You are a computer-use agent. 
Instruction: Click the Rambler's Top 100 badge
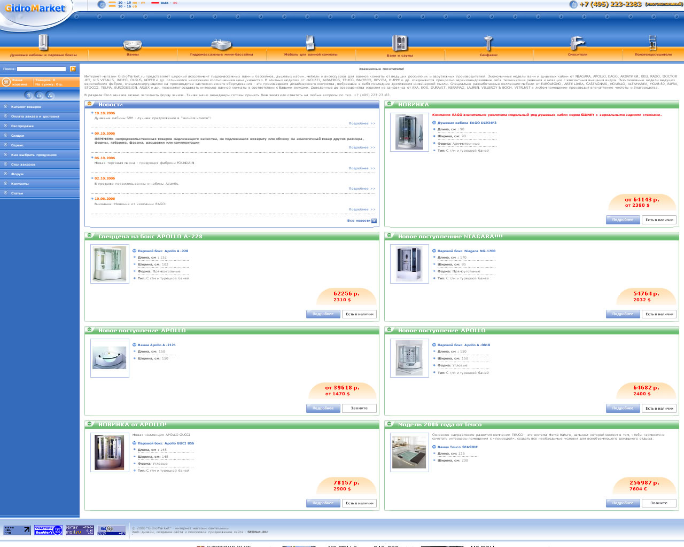point(48,530)
